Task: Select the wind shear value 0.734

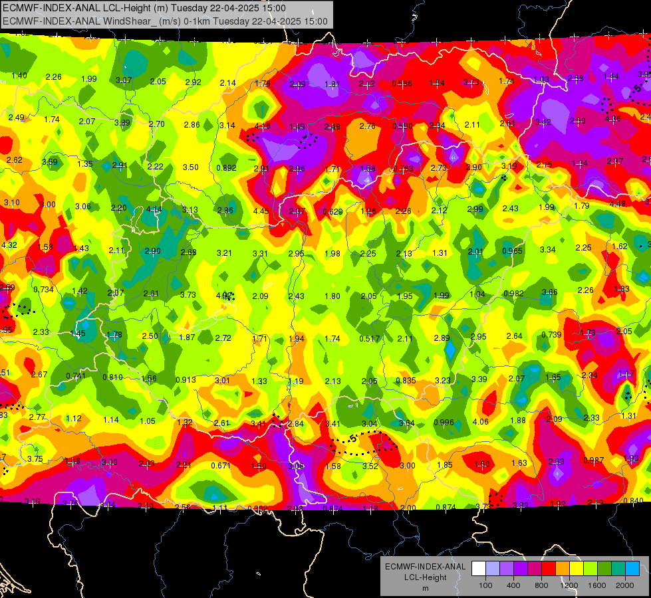Action: (44, 290)
